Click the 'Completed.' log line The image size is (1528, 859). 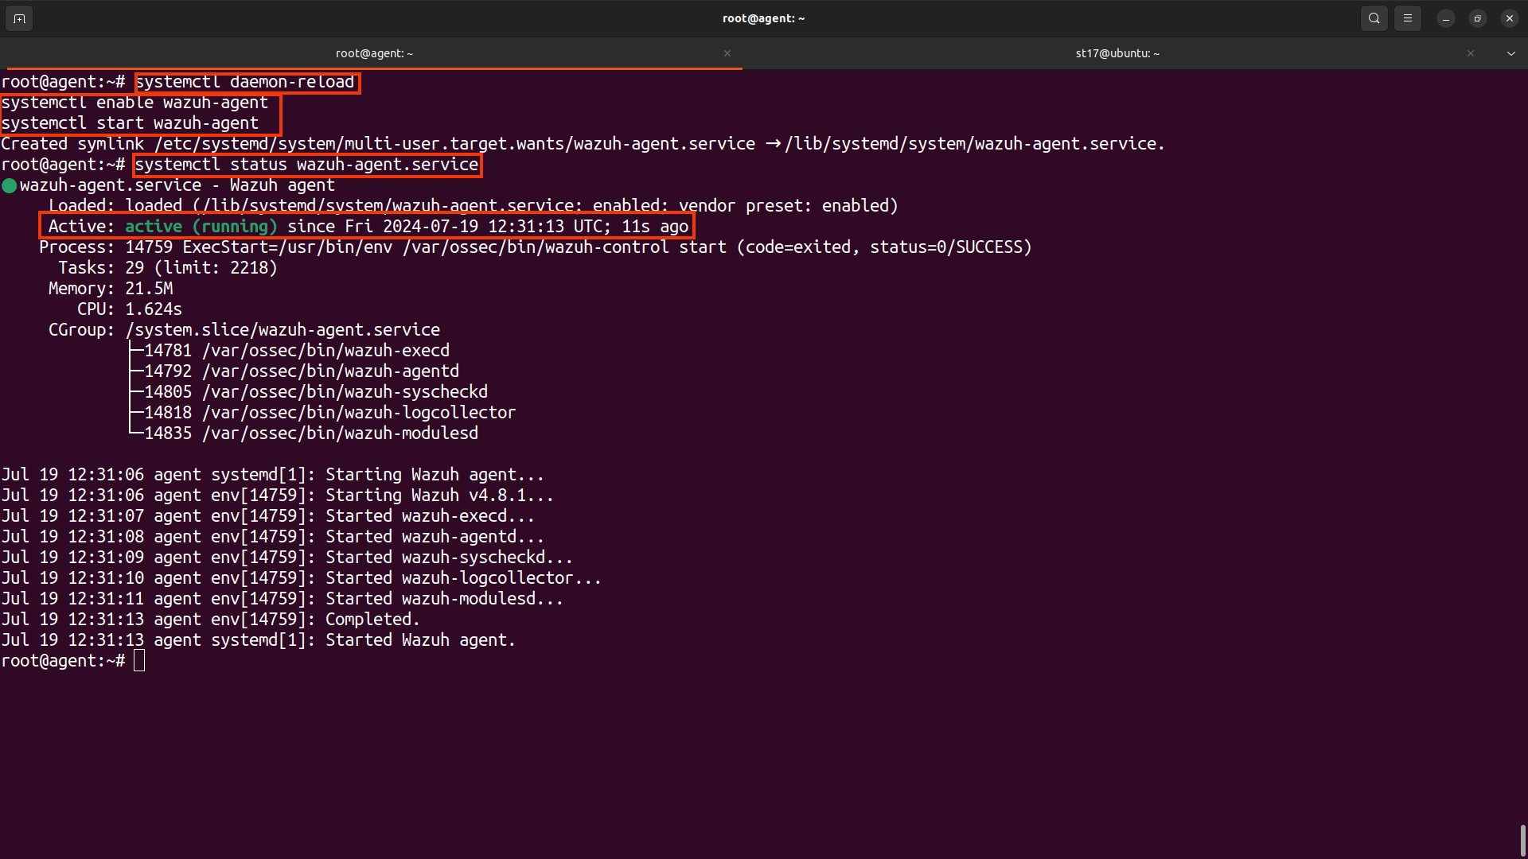coord(211,620)
